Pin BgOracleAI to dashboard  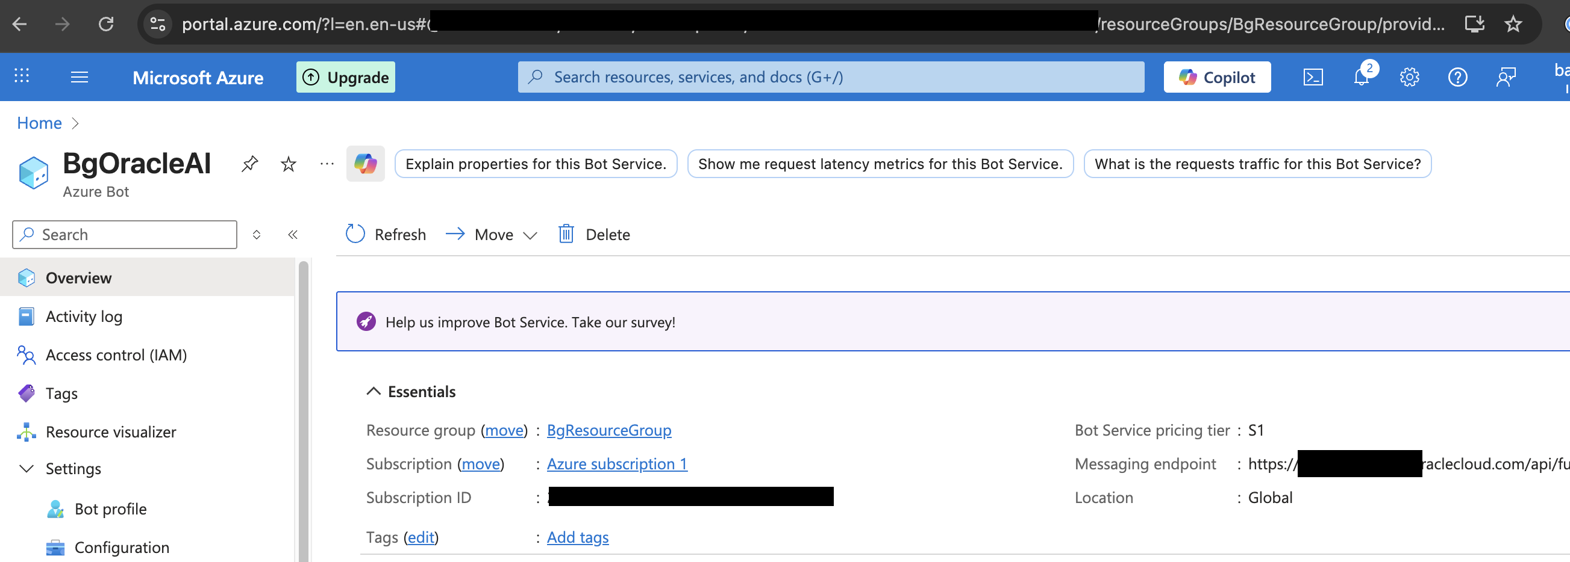click(249, 163)
